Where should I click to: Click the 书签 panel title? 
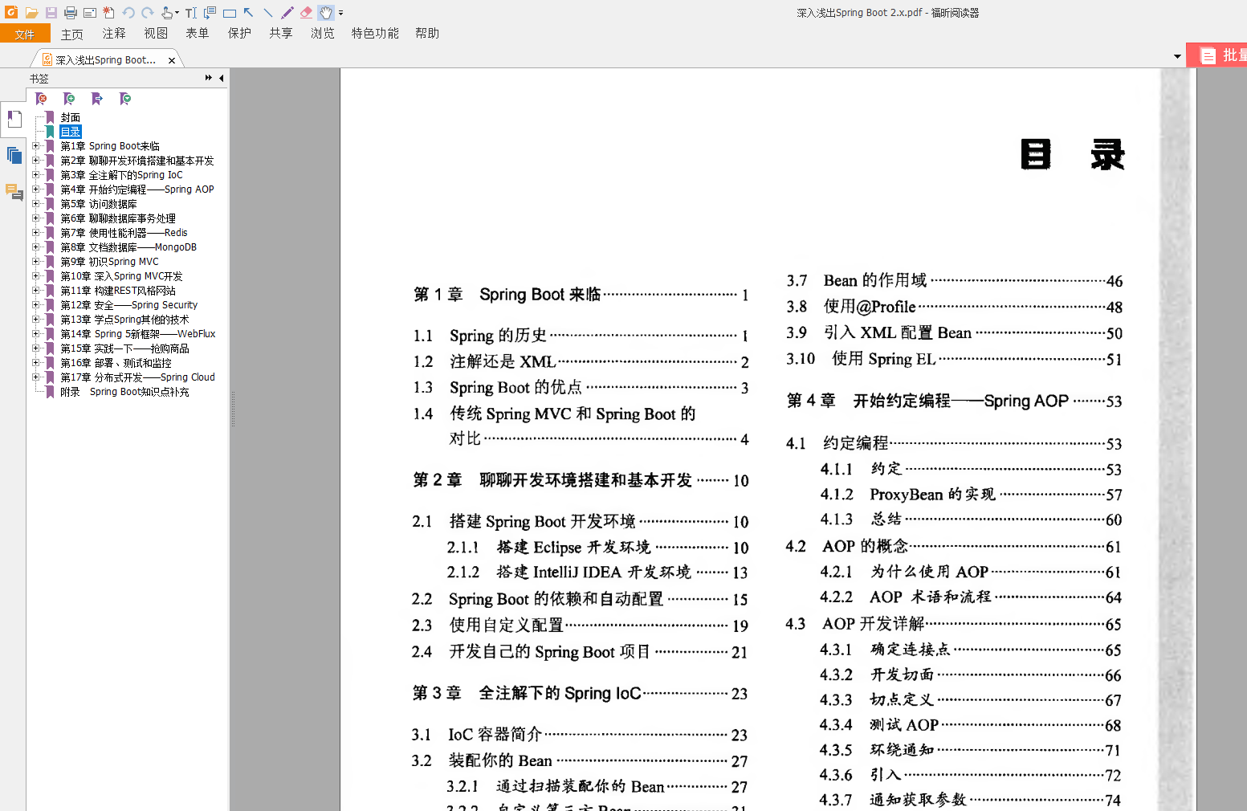click(39, 79)
